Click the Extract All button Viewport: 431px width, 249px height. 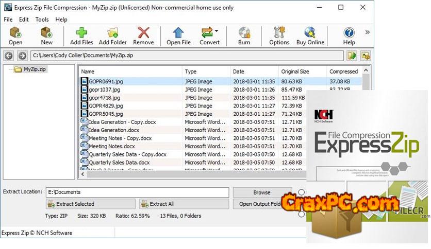184,204
